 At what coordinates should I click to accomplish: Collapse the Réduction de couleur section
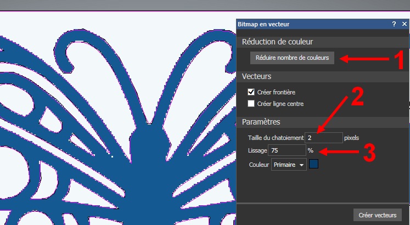pyautogui.click(x=278, y=42)
